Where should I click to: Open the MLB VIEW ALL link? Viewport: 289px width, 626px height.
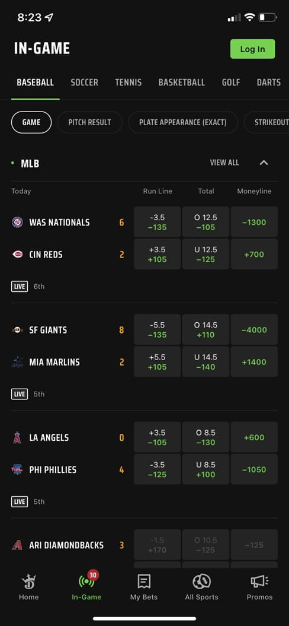(x=224, y=163)
